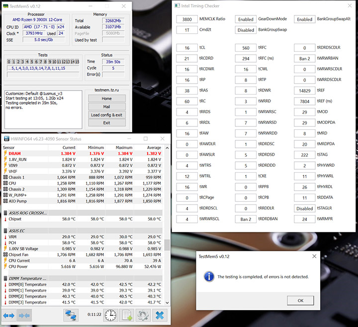
Task: Reset sensor min/max using the clock icon
Action: [110, 315]
